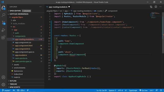Open the Explorer view in activity bar
Screen dimensions: 164x92
click(x=3, y=8)
